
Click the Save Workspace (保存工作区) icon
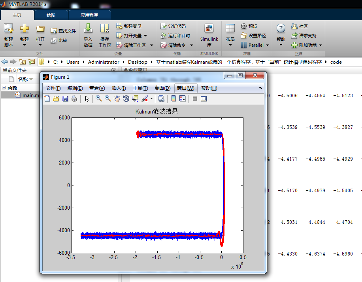[x=105, y=28]
